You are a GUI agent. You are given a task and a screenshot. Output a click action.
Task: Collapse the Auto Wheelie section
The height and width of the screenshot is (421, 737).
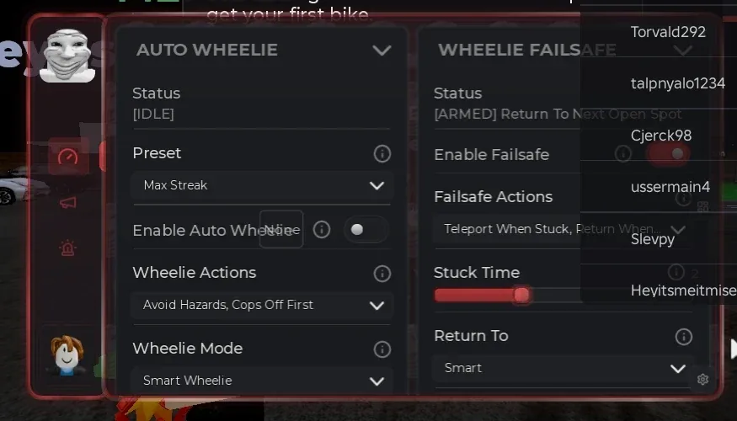click(382, 51)
